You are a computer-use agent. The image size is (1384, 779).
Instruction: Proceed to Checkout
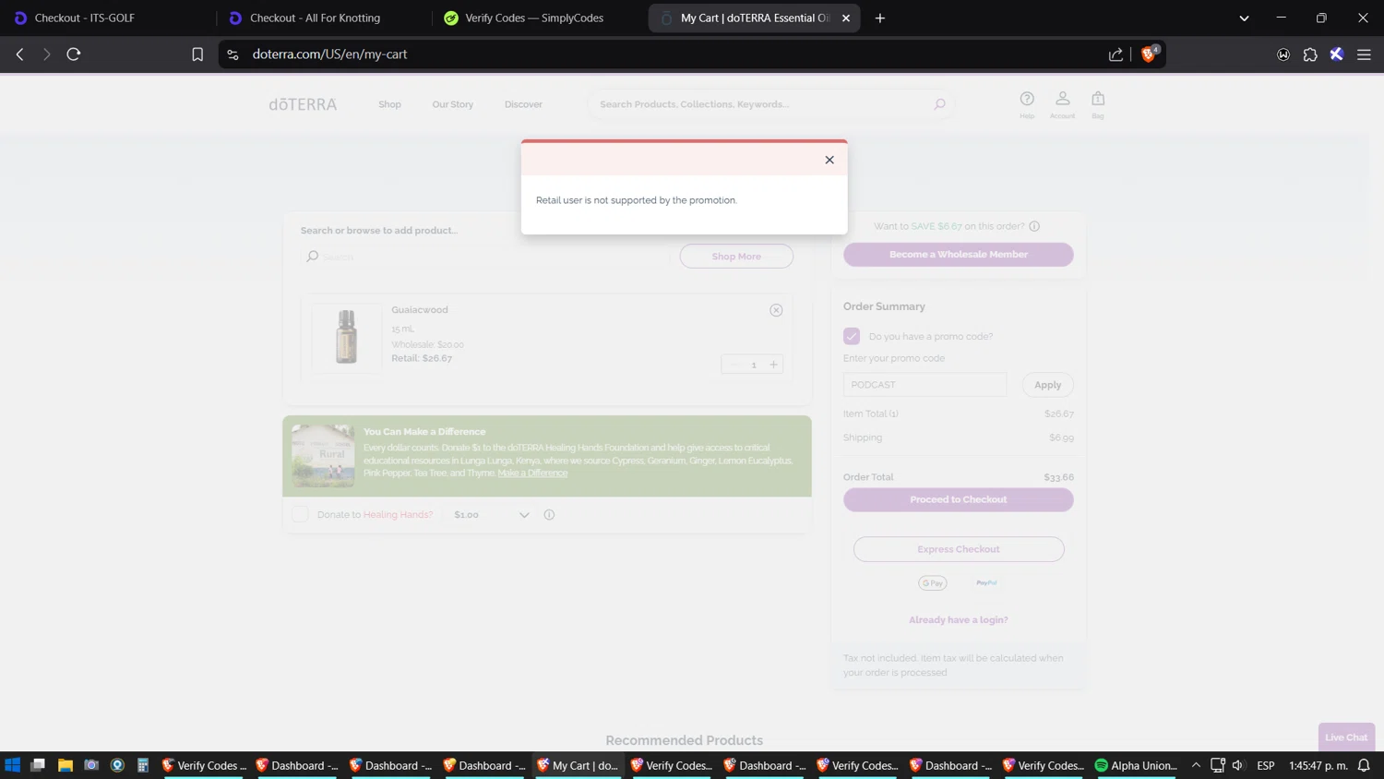point(958,499)
